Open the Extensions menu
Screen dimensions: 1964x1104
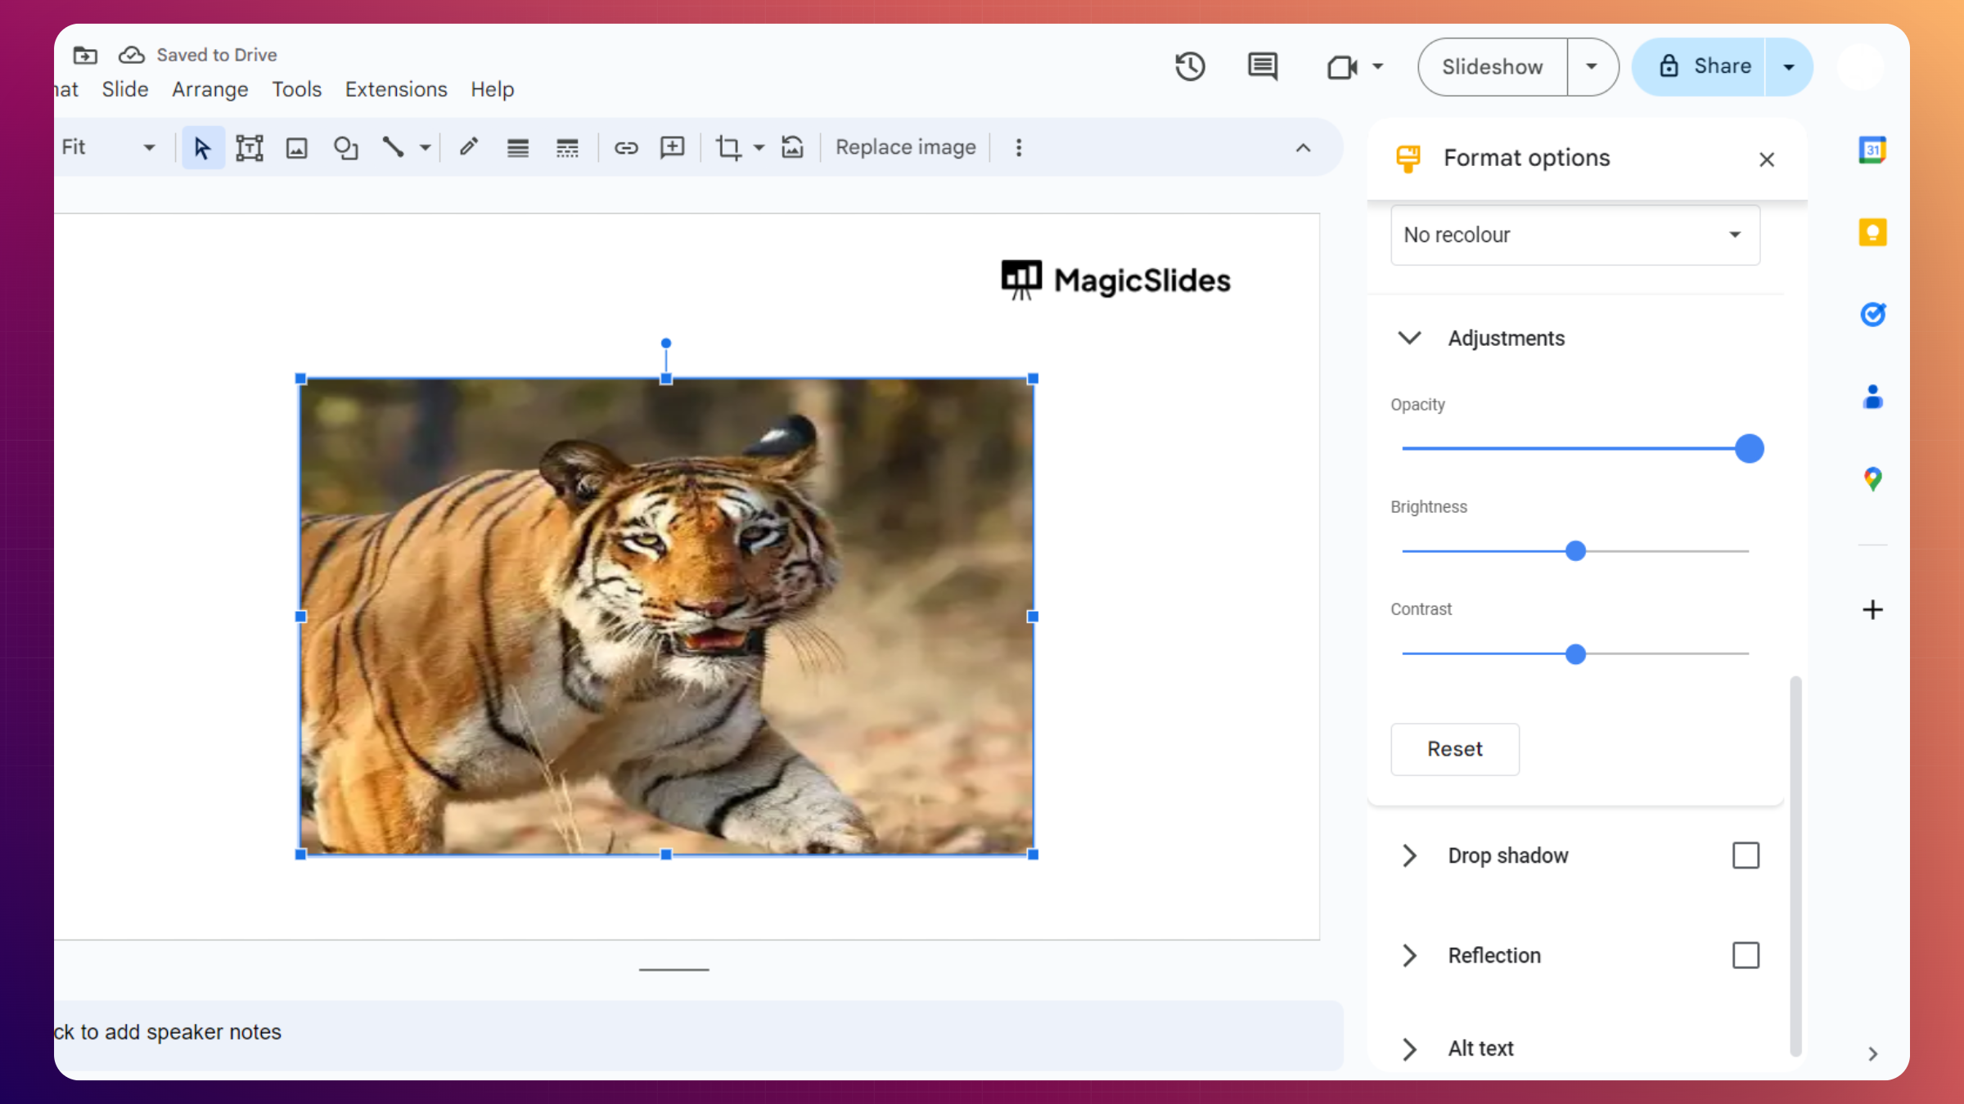click(x=396, y=89)
